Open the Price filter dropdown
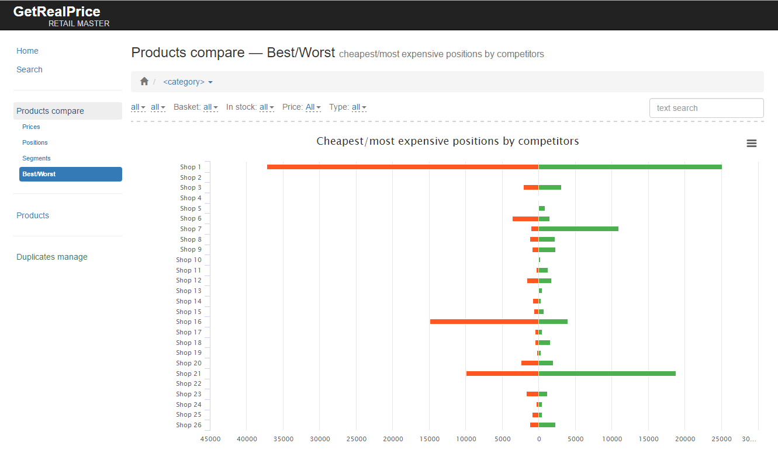Image resolution: width=778 pixels, height=457 pixels. click(313, 107)
